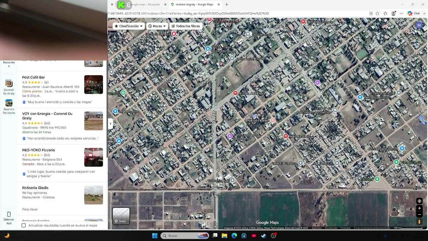Tick 'Actualizar resultados cuando se mueva el mapa'

point(23,226)
